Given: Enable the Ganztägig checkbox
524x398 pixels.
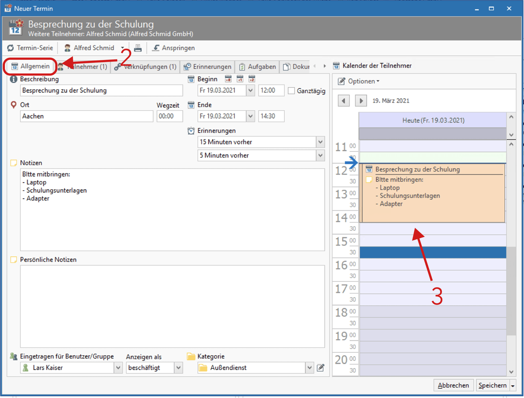Looking at the screenshot, I should point(291,91).
